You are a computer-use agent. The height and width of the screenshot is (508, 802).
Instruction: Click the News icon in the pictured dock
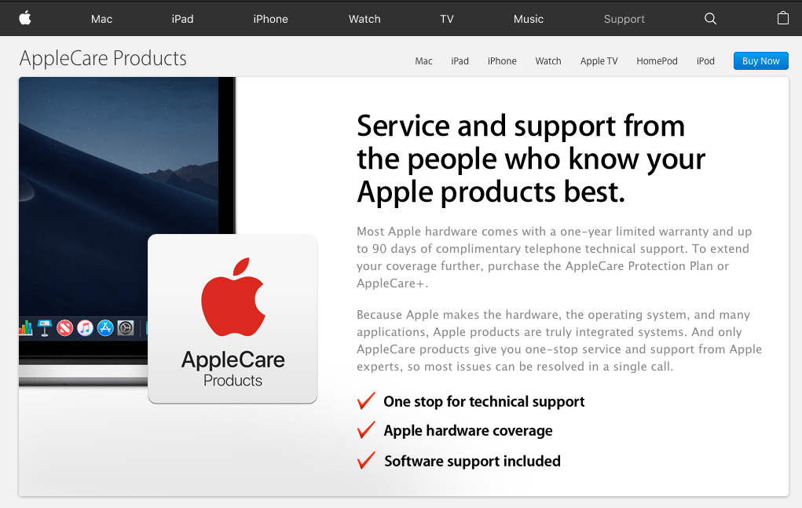click(x=65, y=327)
